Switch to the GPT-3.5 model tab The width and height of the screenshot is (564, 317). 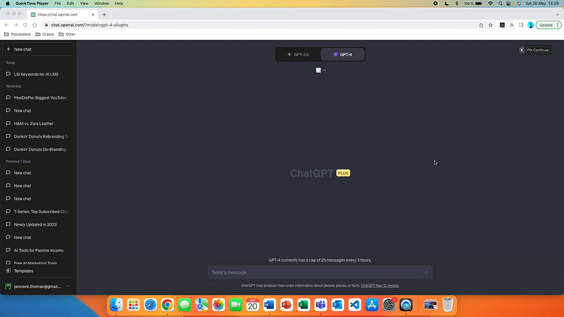(x=298, y=55)
